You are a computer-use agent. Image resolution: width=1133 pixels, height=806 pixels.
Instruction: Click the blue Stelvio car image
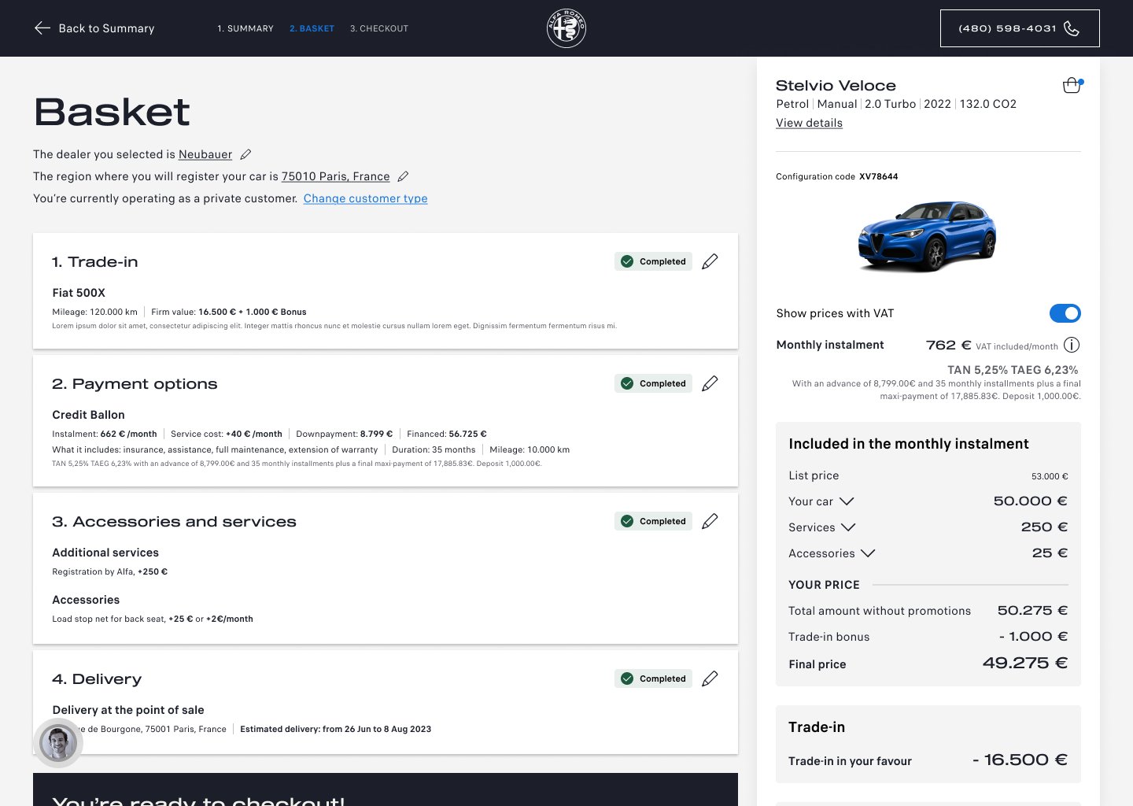[927, 236]
